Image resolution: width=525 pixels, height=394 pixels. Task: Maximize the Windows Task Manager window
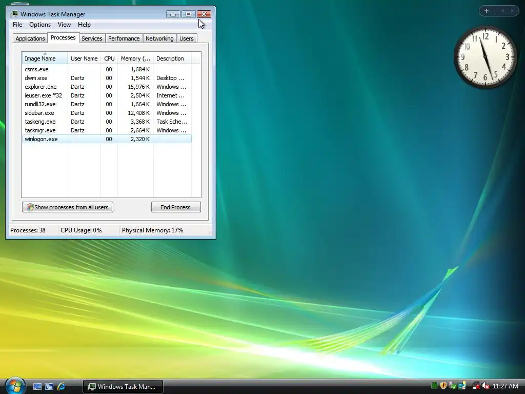(x=188, y=14)
